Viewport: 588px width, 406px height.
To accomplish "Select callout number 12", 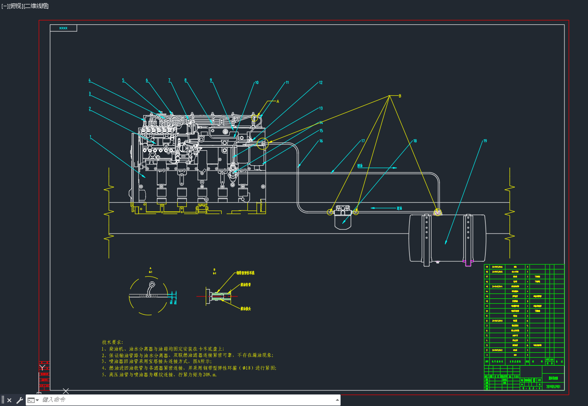I will pyautogui.click(x=321, y=82).
